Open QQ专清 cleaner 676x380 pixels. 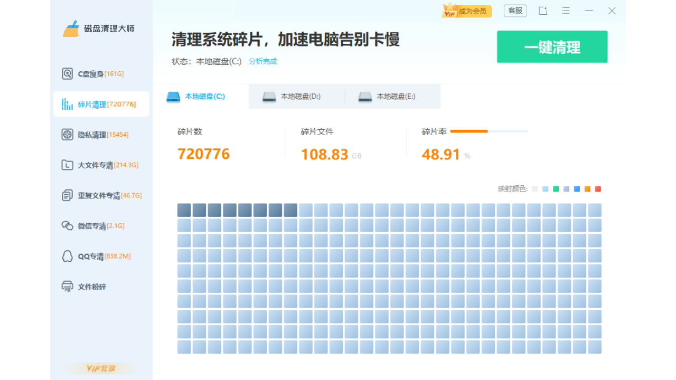pyautogui.click(x=101, y=256)
